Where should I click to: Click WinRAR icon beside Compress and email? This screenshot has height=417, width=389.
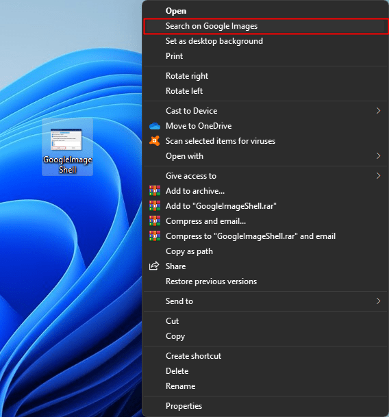[155, 220]
